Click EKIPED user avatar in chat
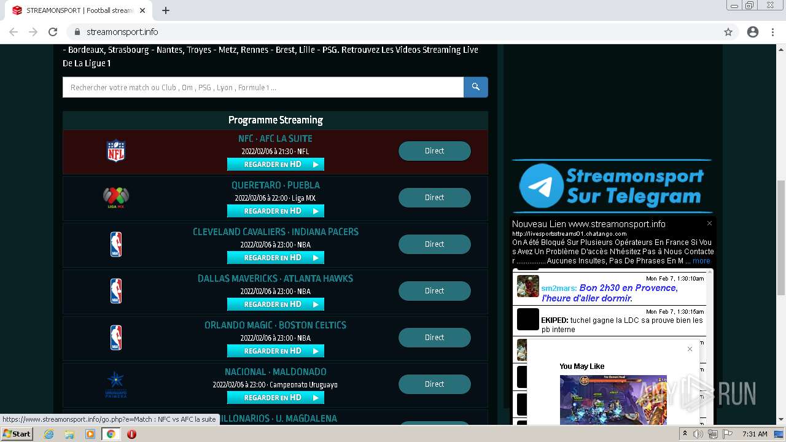 point(527,319)
